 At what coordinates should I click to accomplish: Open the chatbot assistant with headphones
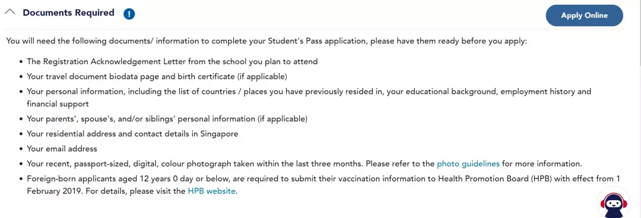pos(613,203)
